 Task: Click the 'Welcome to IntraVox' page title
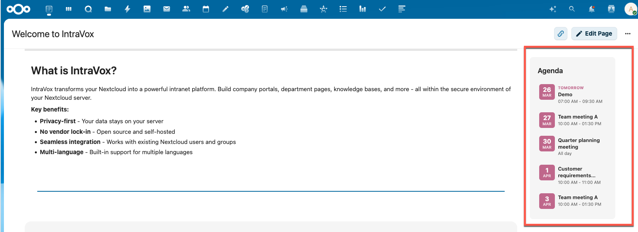click(x=53, y=34)
